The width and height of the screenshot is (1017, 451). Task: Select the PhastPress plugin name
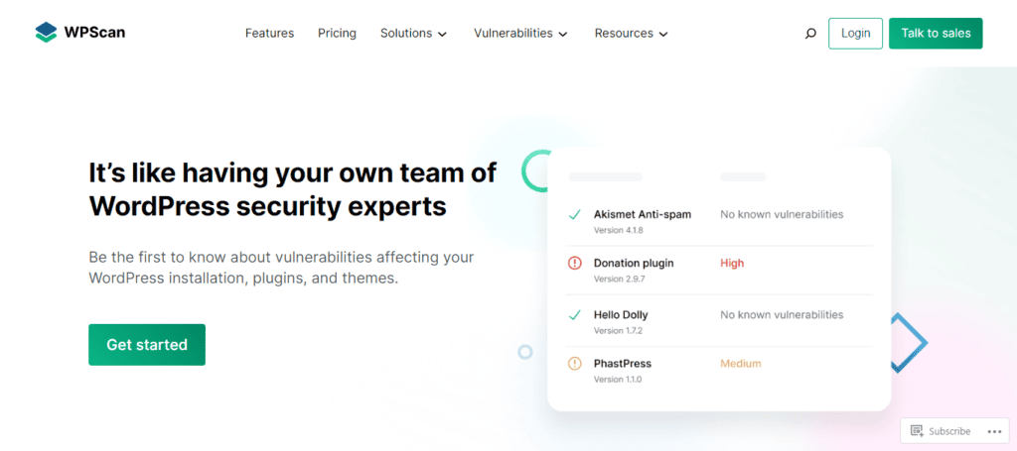click(622, 364)
